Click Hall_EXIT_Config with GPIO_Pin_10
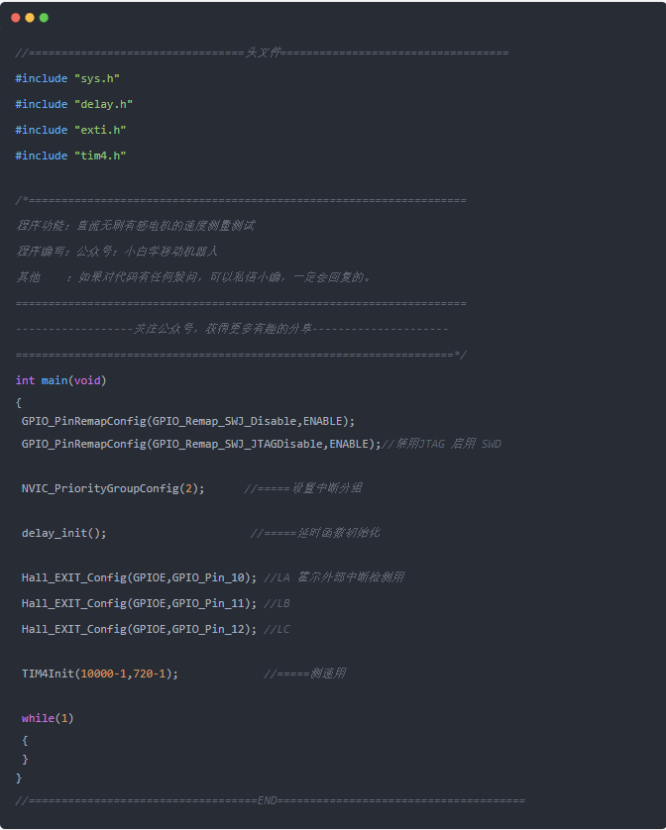This screenshot has height=830, width=666. click(139, 577)
